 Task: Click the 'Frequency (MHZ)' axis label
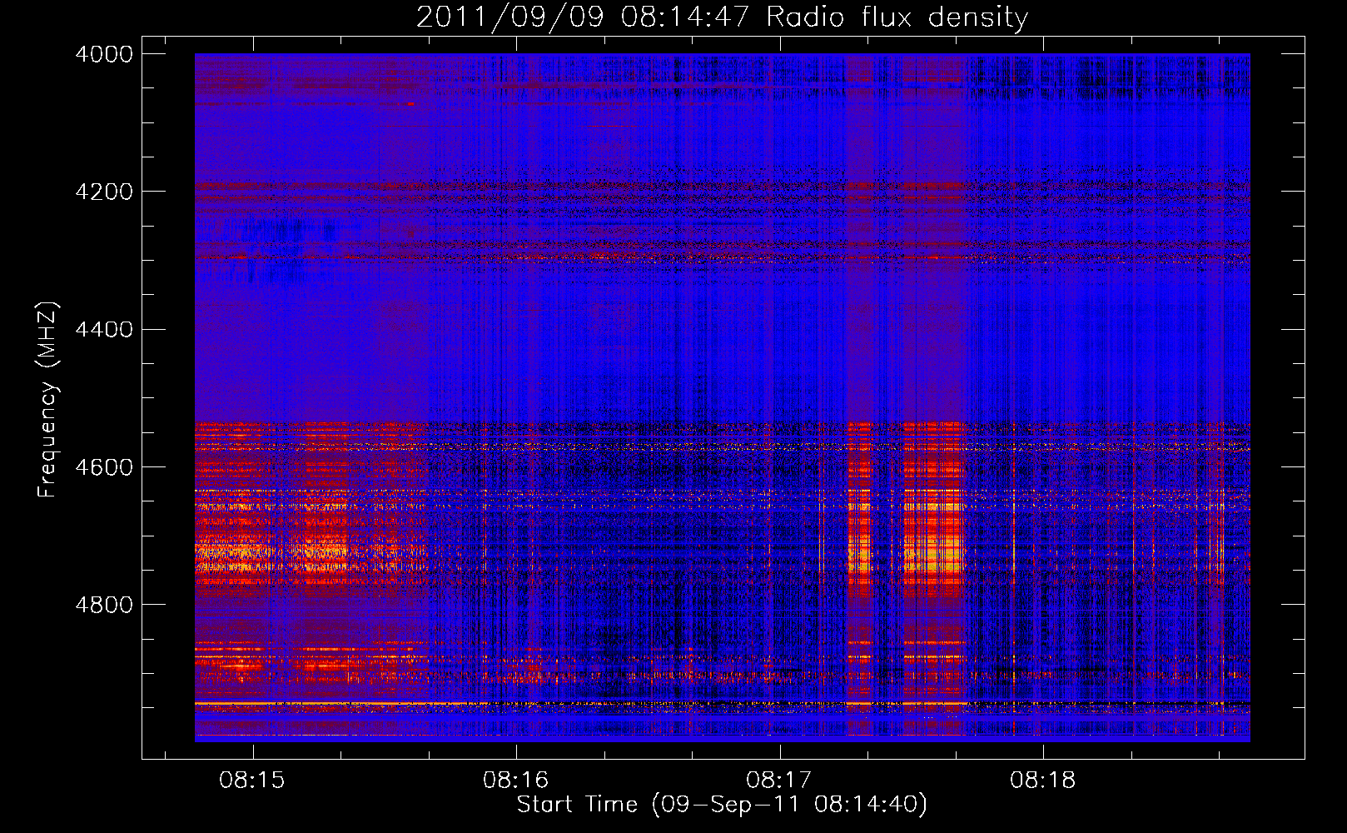47,400
